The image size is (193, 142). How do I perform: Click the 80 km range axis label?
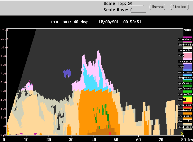[x=183, y=140]
